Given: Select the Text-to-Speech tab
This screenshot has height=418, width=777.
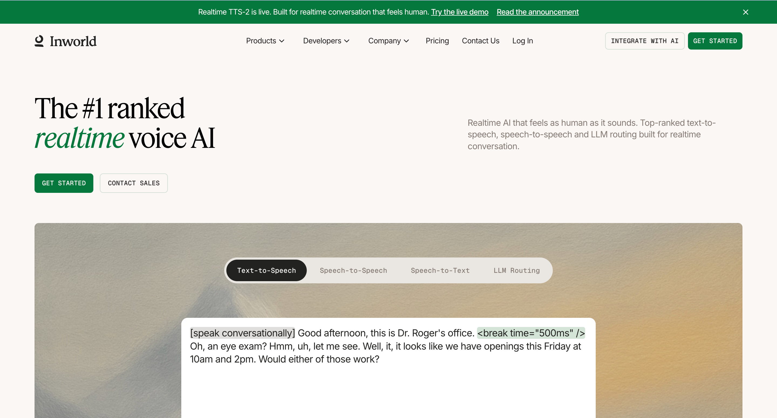Looking at the screenshot, I should coord(266,270).
